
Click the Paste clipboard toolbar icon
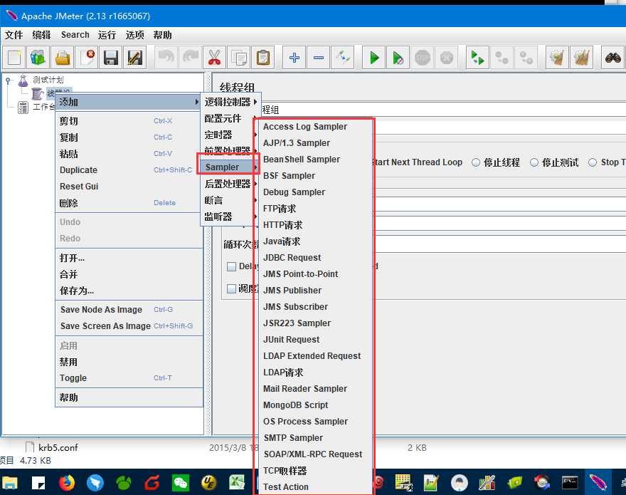coord(262,58)
